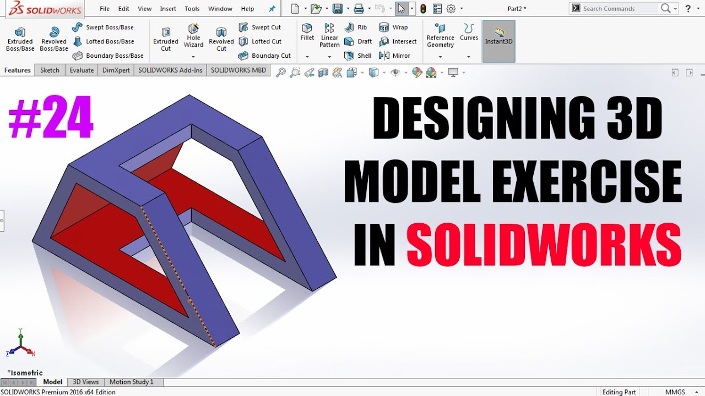This screenshot has width=705, height=396.
Task: Click the Boundary Cut tool
Action: 264,56
